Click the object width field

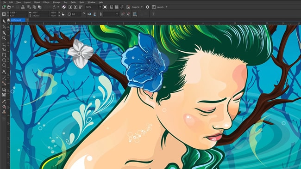coord(40,12)
